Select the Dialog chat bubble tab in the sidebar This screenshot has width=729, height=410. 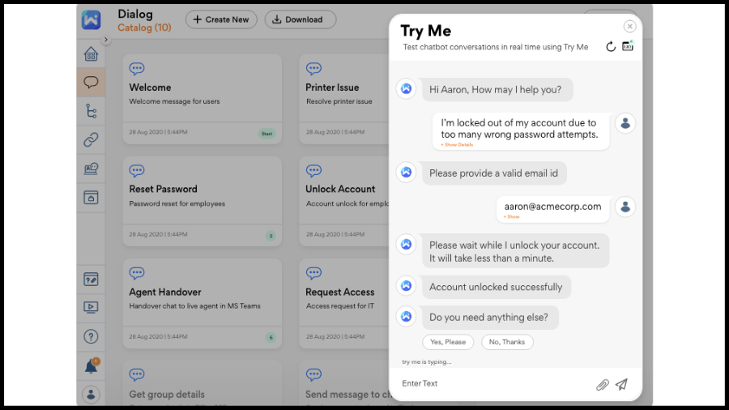[x=91, y=83]
